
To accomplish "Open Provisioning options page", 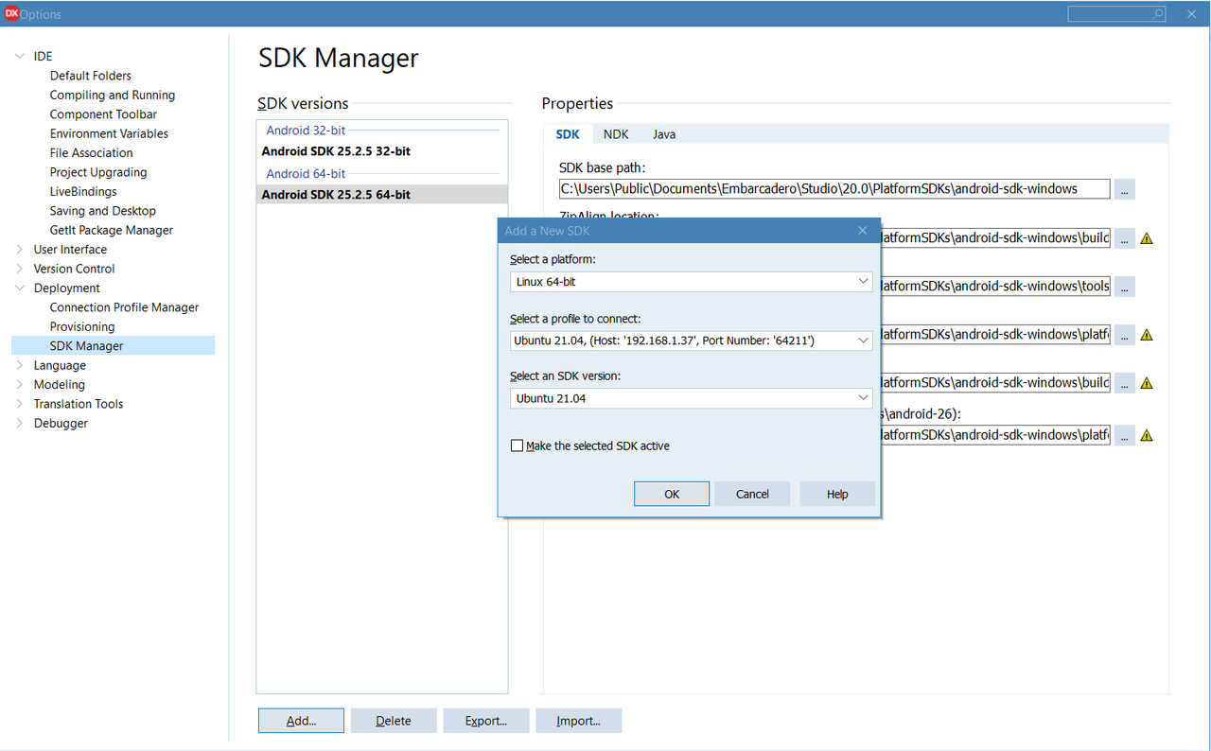I will (82, 327).
